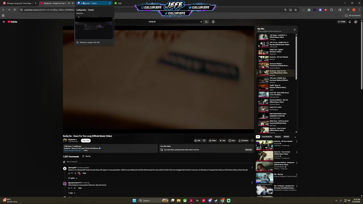
Task: Open options for recommended 'All I Ever Wanted'
Action: pos(297,141)
